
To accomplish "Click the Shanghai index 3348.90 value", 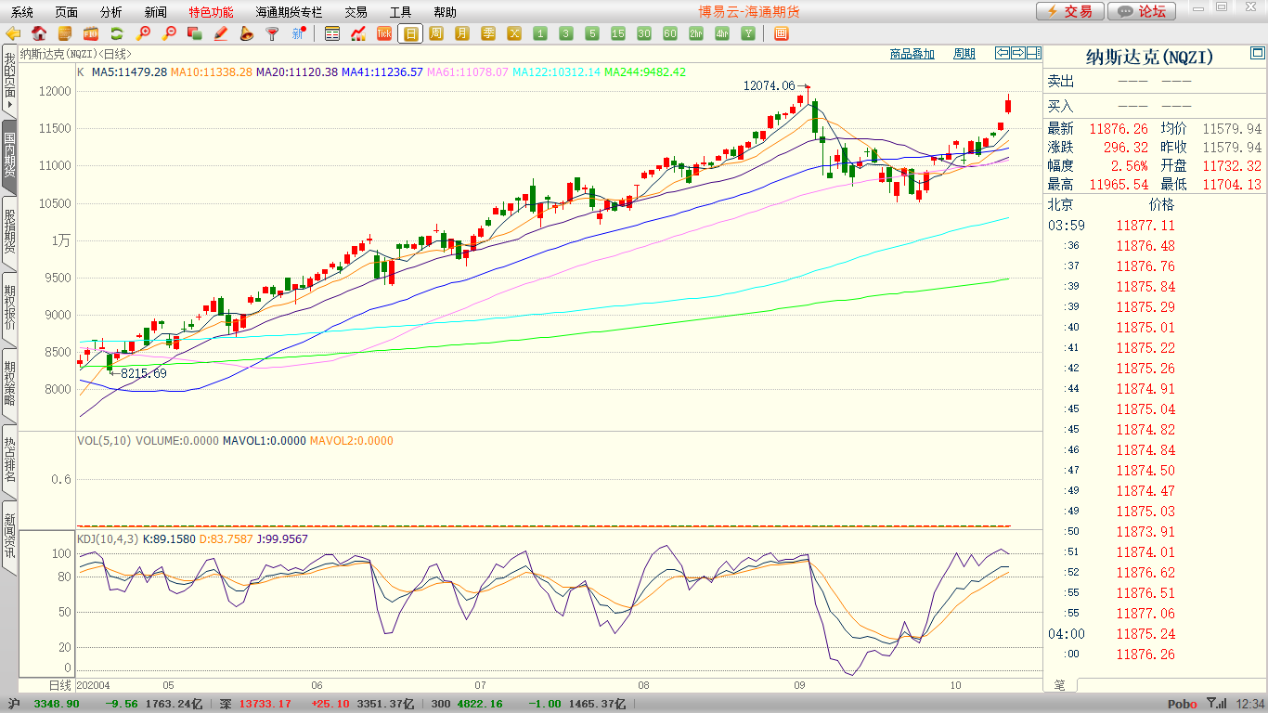I will (57, 704).
